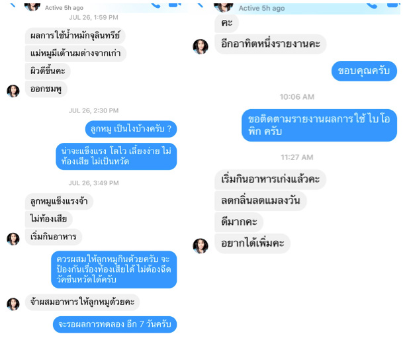Start a video call from the right chat header
Screen dimensions: 407x338
tap(392, 5)
